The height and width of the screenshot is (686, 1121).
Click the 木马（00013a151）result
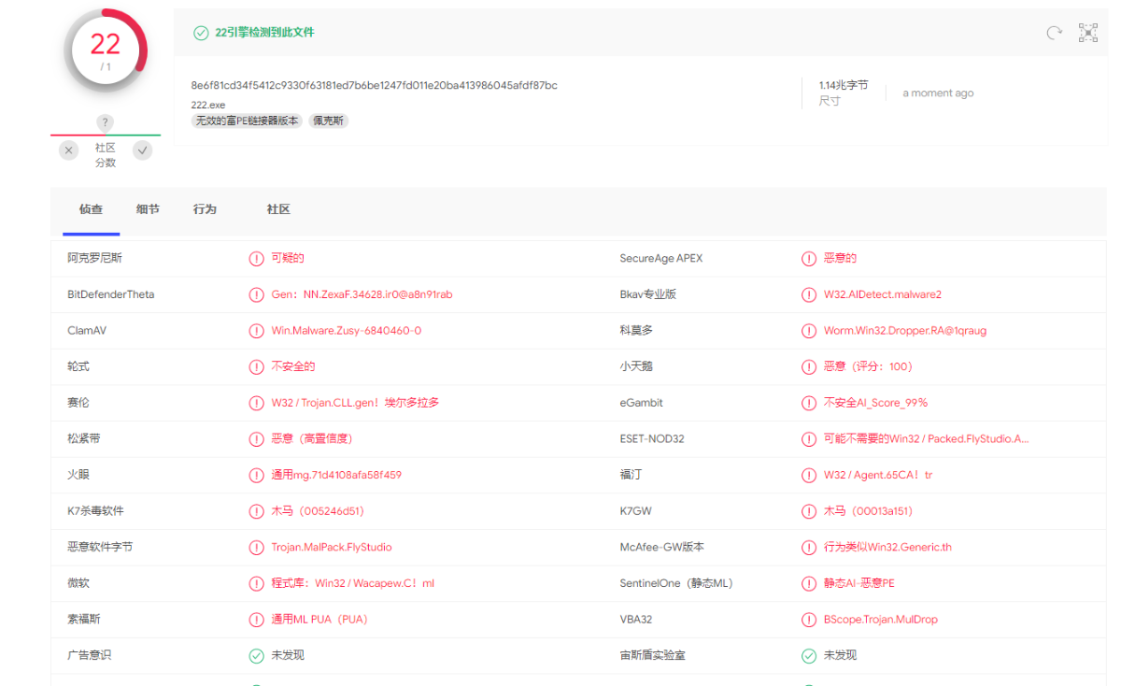pos(868,511)
